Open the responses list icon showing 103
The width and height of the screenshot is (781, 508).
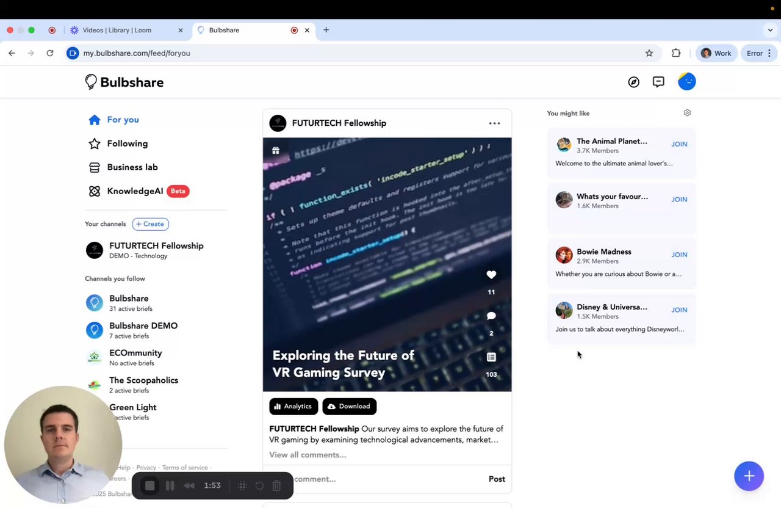pyautogui.click(x=491, y=357)
